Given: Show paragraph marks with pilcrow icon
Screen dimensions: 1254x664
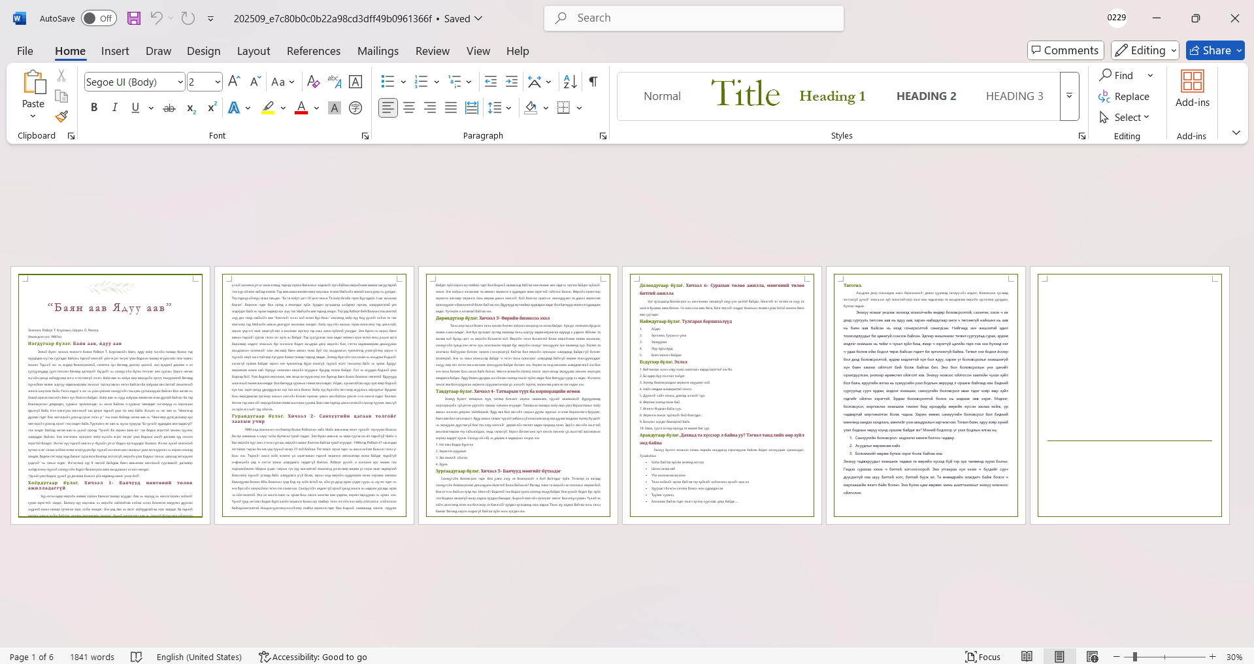Looking at the screenshot, I should click(593, 82).
